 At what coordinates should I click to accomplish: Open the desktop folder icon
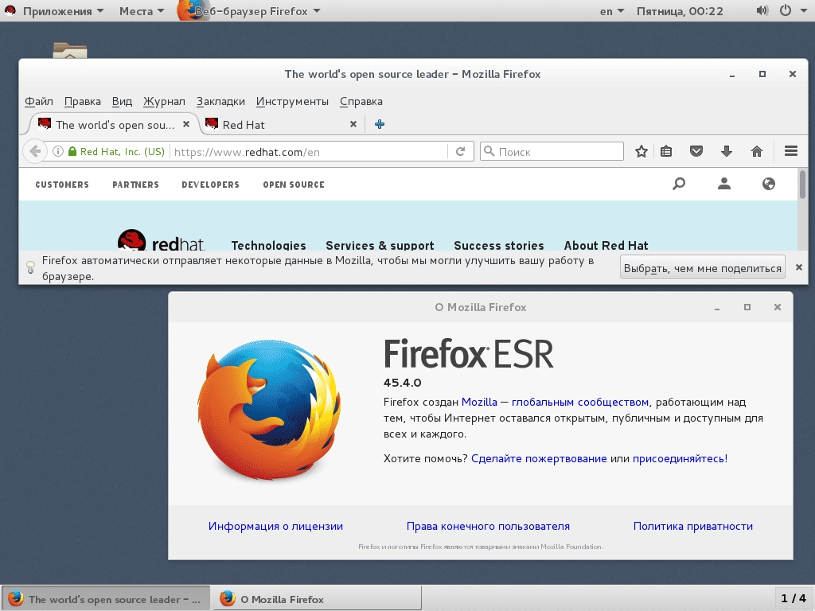pos(70,50)
